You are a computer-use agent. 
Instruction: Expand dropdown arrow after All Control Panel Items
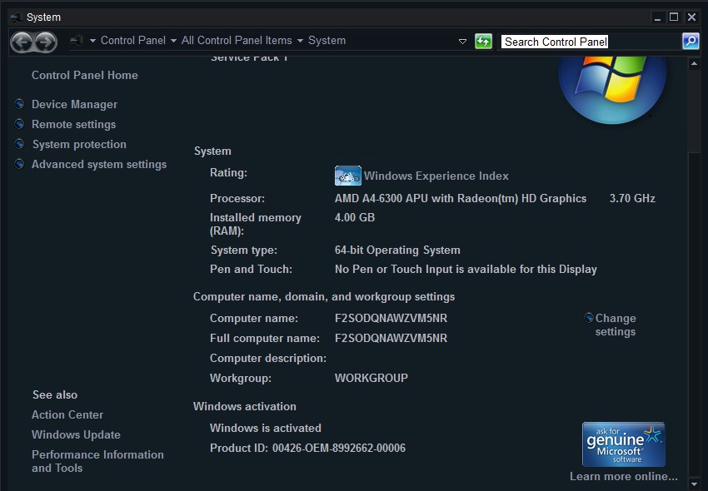coord(300,41)
